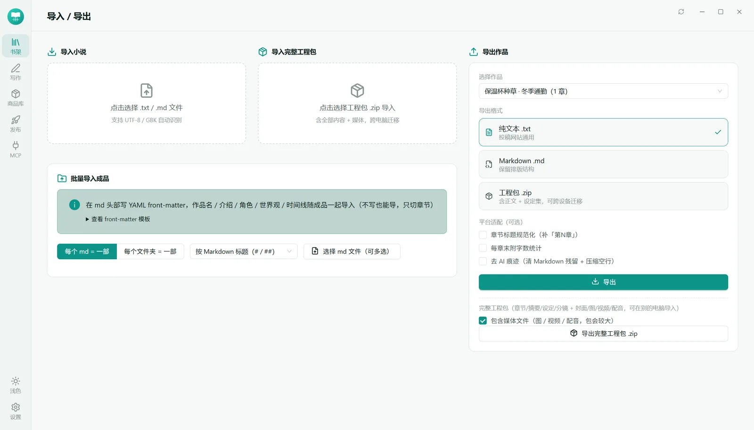Select the 每个文件夹 = 一部 tab
This screenshot has width=754, height=430.
150,251
